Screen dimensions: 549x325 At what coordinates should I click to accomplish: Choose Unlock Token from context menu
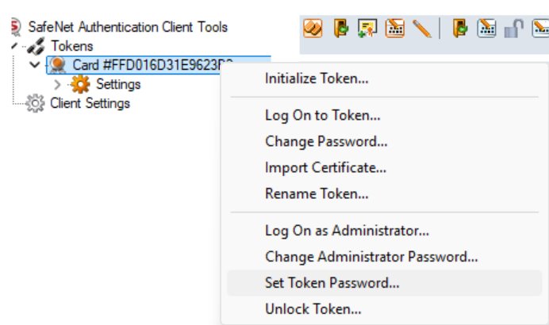(385, 309)
